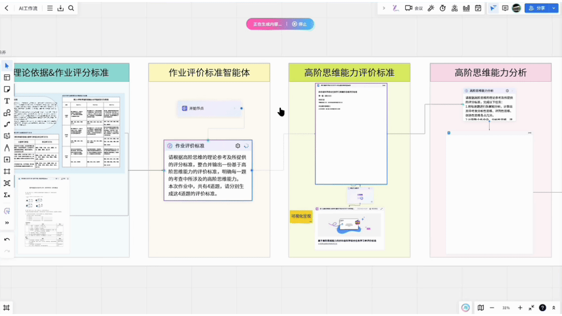The width and height of the screenshot is (562, 316).
Task: Start a 会议 video meeting
Action: click(x=414, y=8)
